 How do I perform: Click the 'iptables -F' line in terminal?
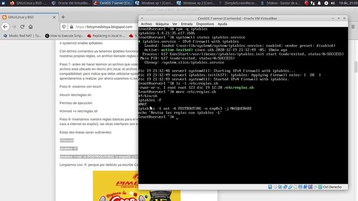tap(150, 100)
